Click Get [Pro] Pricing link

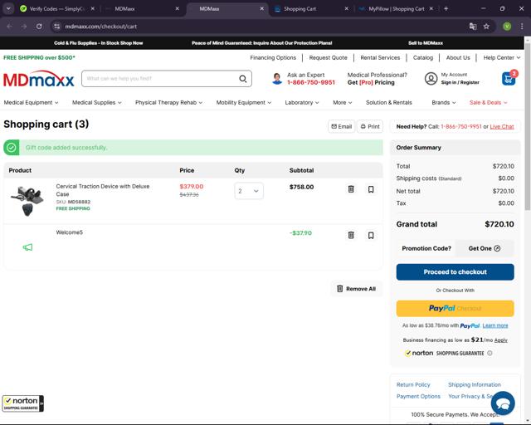coord(371,82)
